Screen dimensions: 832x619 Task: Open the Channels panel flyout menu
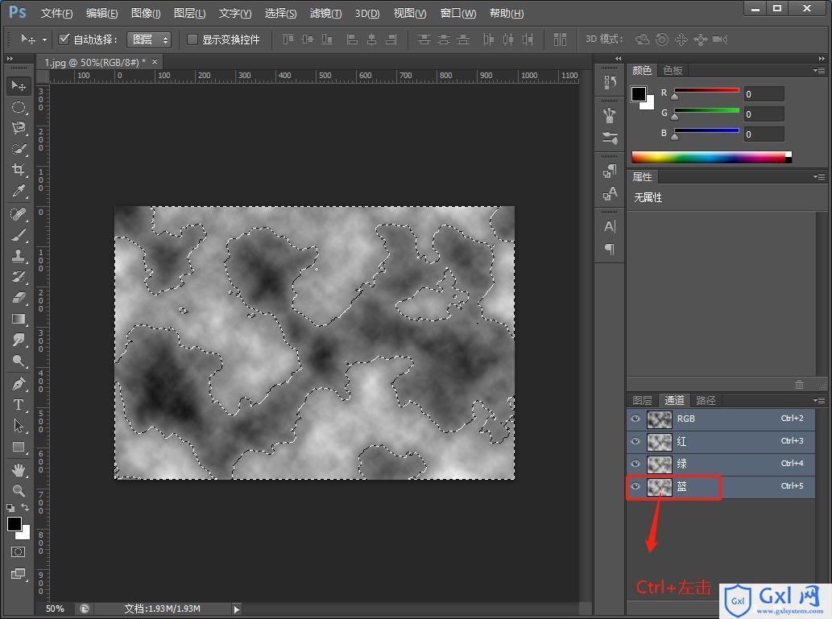[819, 401]
